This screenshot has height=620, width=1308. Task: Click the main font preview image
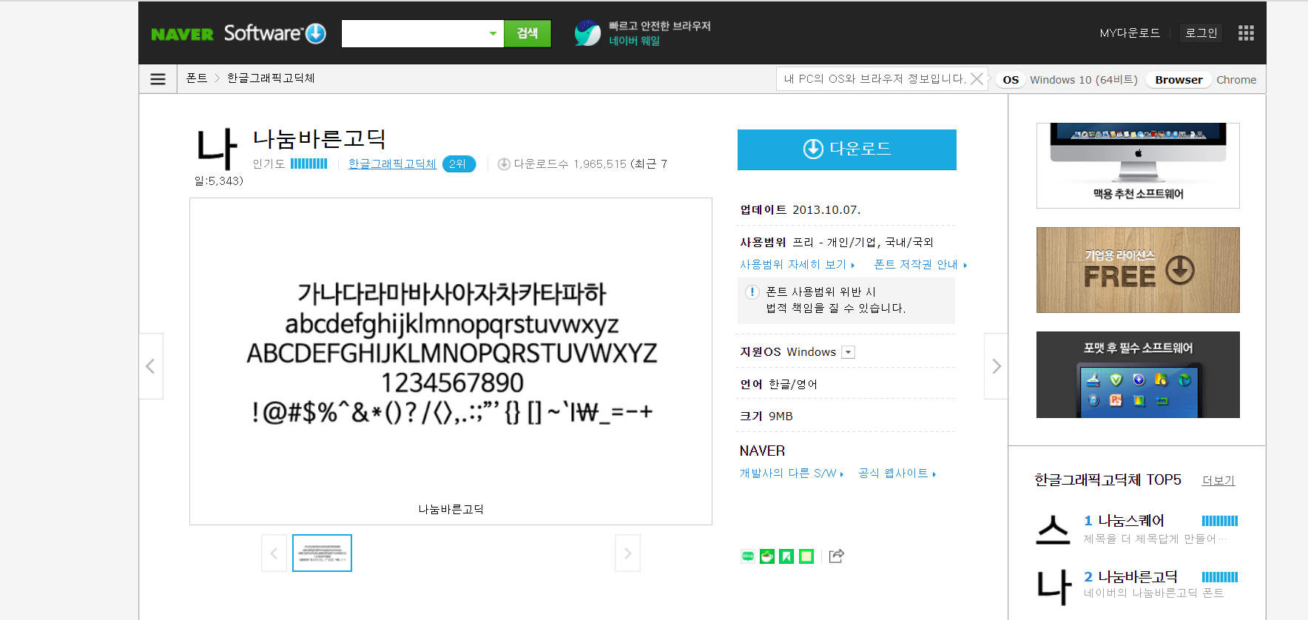tap(451, 361)
